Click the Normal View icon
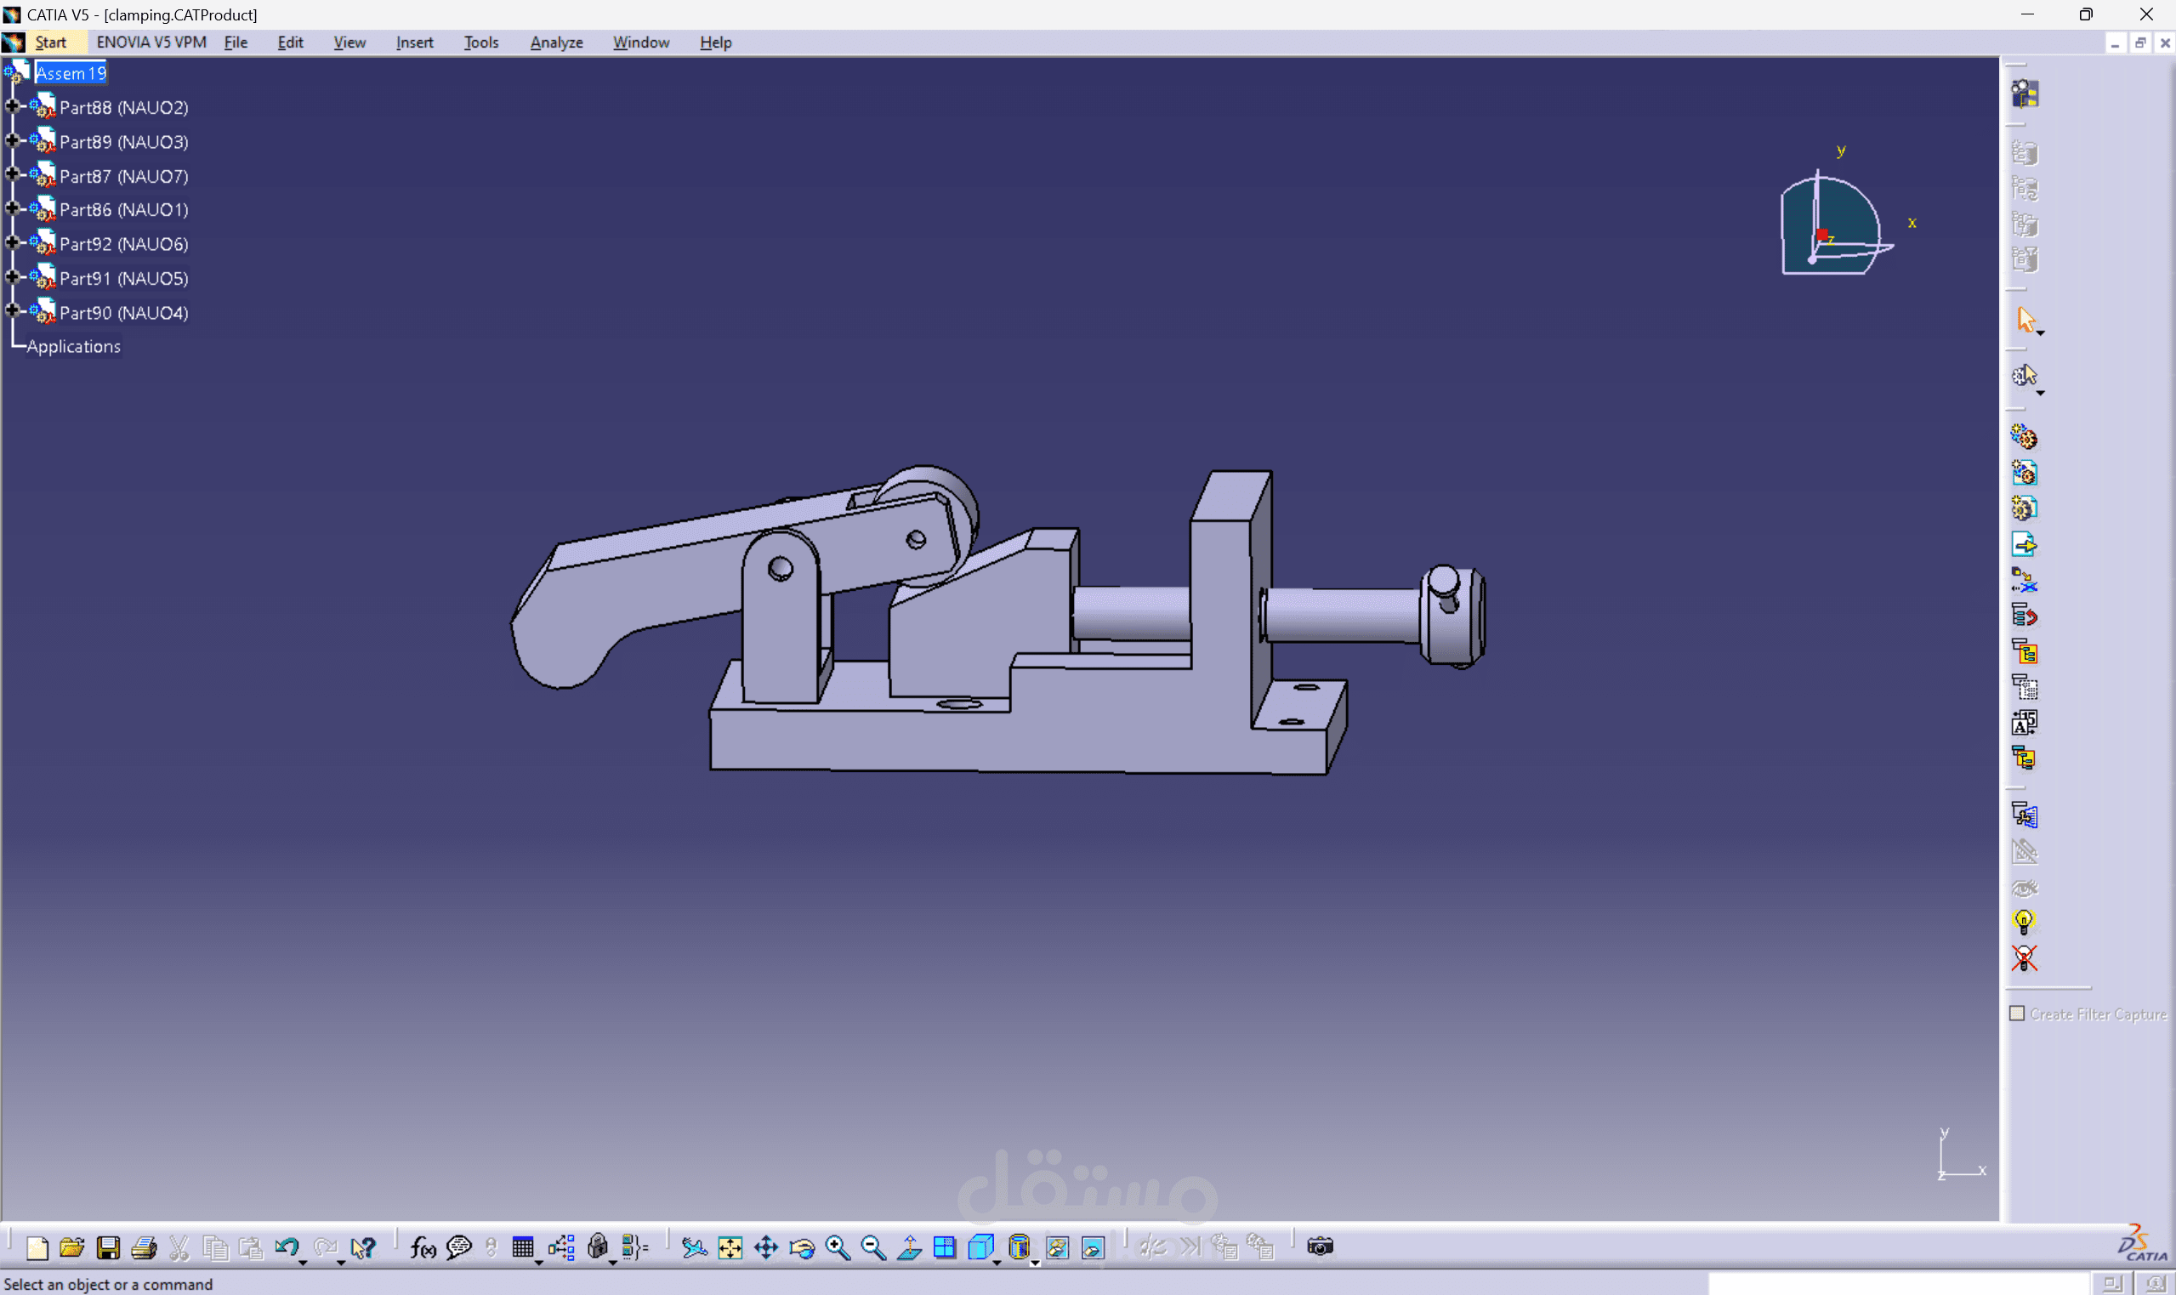The width and height of the screenshot is (2176, 1295). (909, 1248)
